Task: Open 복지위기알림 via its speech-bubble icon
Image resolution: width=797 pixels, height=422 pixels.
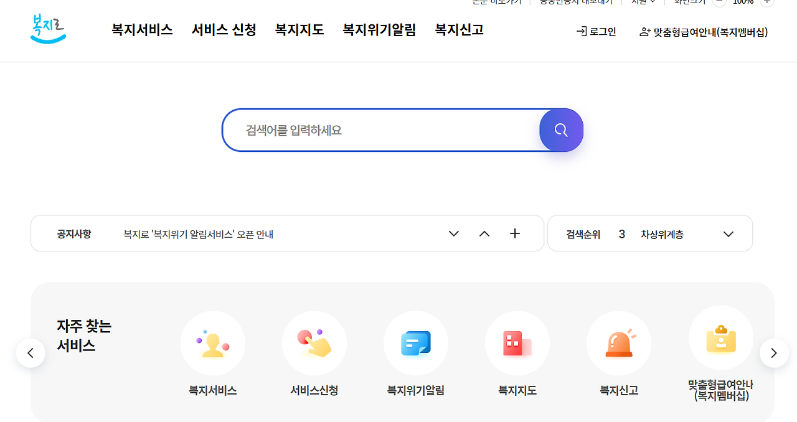Action: pos(415,343)
